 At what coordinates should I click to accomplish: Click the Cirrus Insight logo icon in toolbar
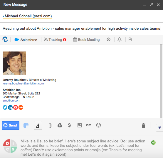5,39
